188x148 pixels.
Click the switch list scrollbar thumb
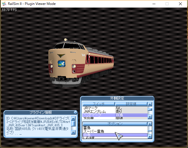click(x=150, y=109)
